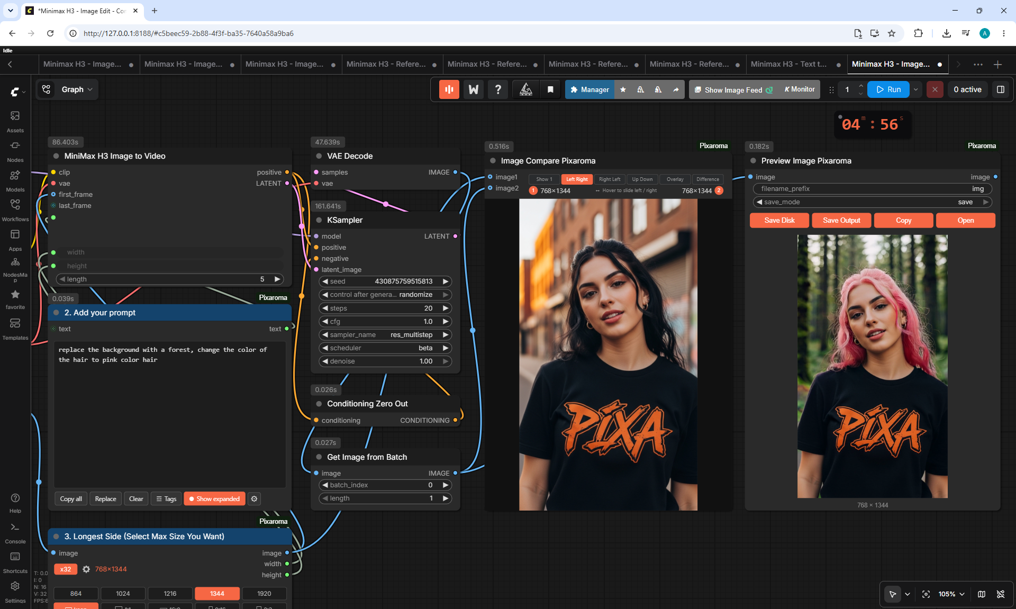Viewport: 1016px width, 609px height.
Task: Select the 1920 longest side preset
Action: (264, 594)
